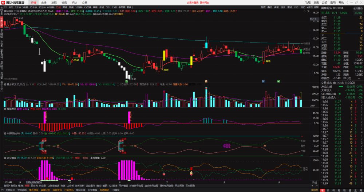Select the 价 tab in bottom-right strip
364x192 pixels.
coord(328,191)
